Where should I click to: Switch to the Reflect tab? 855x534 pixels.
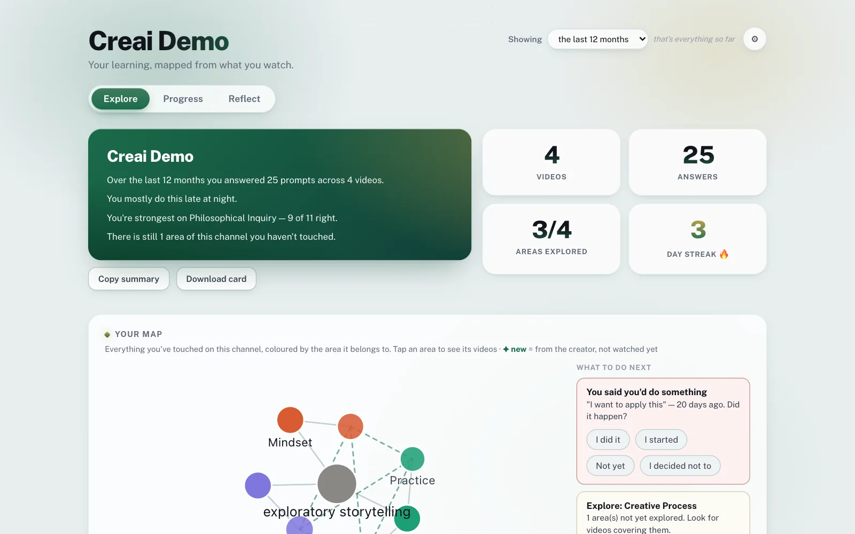[244, 99]
